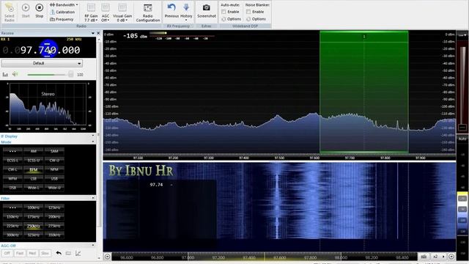Open the Receive panel menu arrow
This screenshot has height=264, width=469.
point(93,33)
